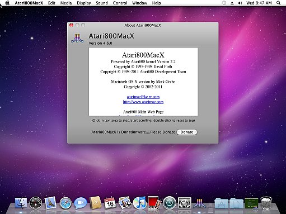This screenshot has height=214, width=286.
Task: Open iPhoto from the Dock
Action: point(125,203)
